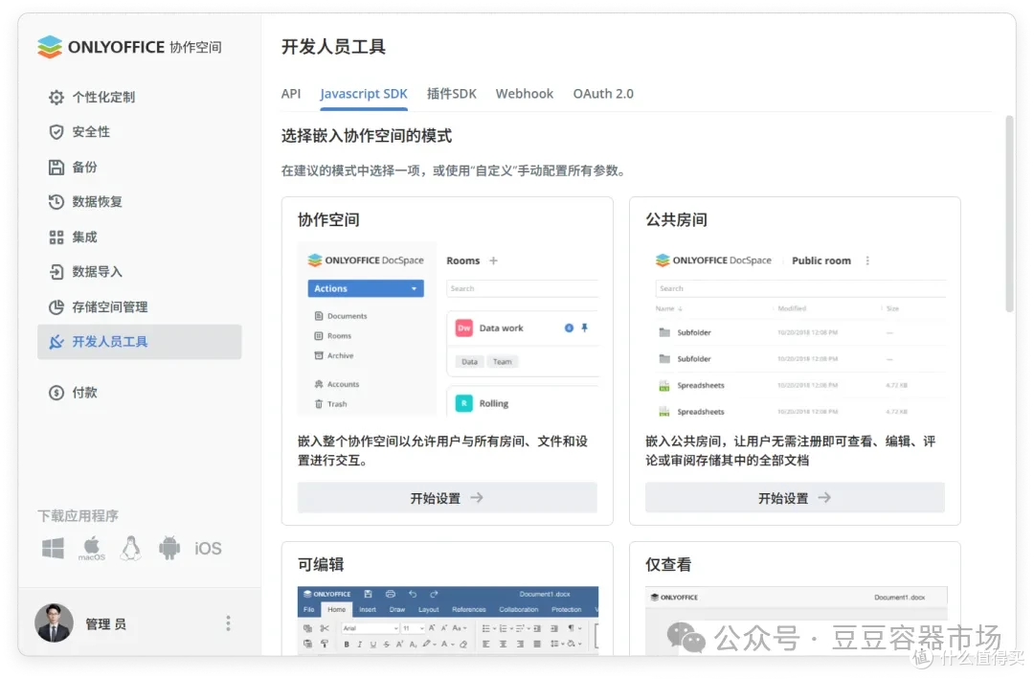Download the Windows desktop app
Screen dimensions: 1034x679
[54, 549]
